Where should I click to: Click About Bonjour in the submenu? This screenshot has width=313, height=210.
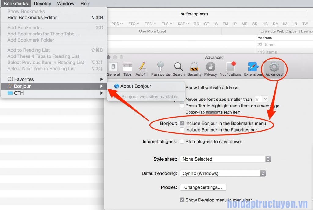[136, 86]
